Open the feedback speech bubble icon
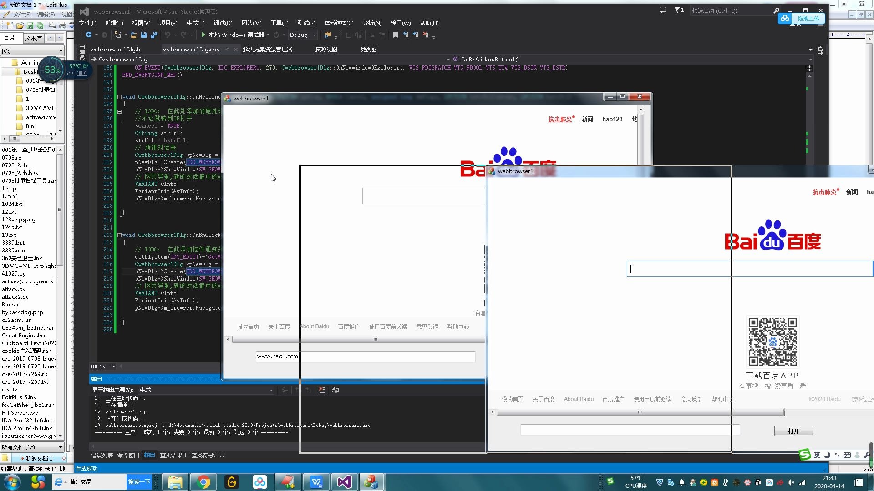 [x=662, y=10]
